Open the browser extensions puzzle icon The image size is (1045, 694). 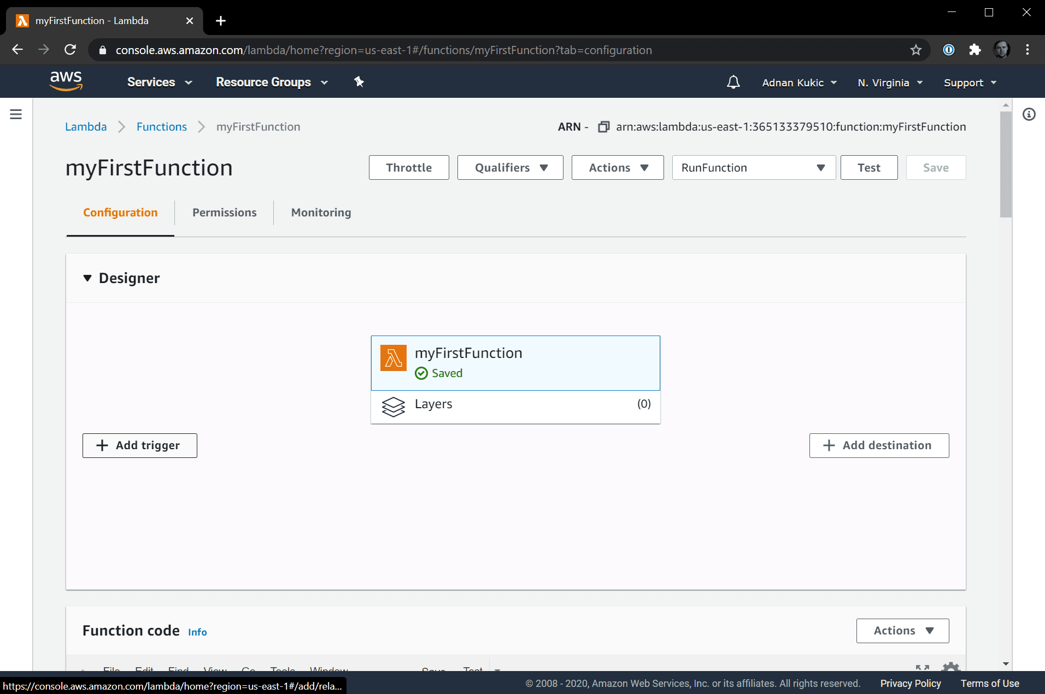(x=974, y=50)
